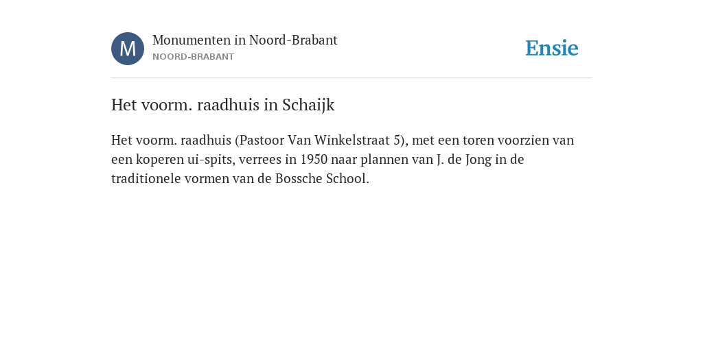Screen dimensions: 703x351
Task: Click the heading Het voorm. raadhuis in Schaijk
Action: pyautogui.click(x=223, y=105)
